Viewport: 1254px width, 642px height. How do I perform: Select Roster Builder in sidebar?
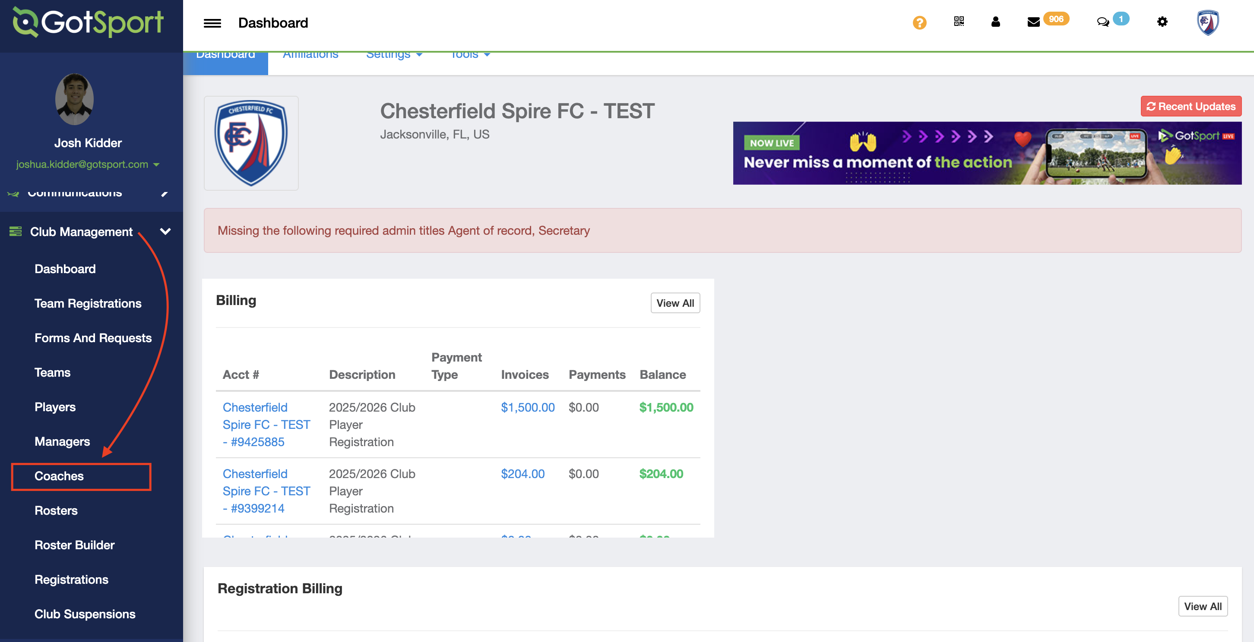(x=74, y=545)
